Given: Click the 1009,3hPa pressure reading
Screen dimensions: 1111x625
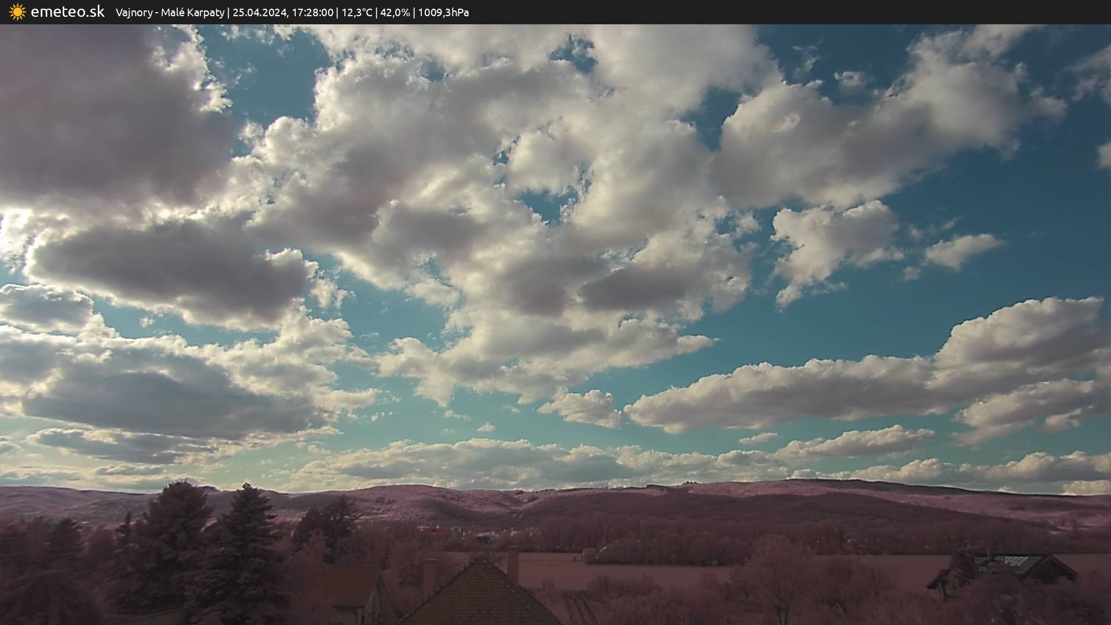Looking at the screenshot, I should point(443,12).
